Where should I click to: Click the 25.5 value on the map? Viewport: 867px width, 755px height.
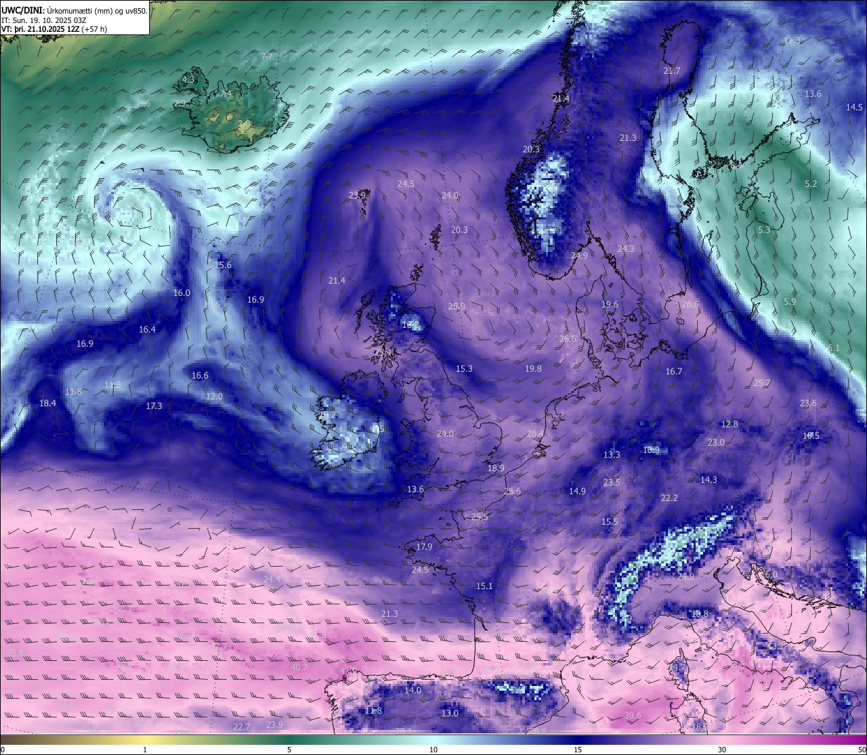480,516
